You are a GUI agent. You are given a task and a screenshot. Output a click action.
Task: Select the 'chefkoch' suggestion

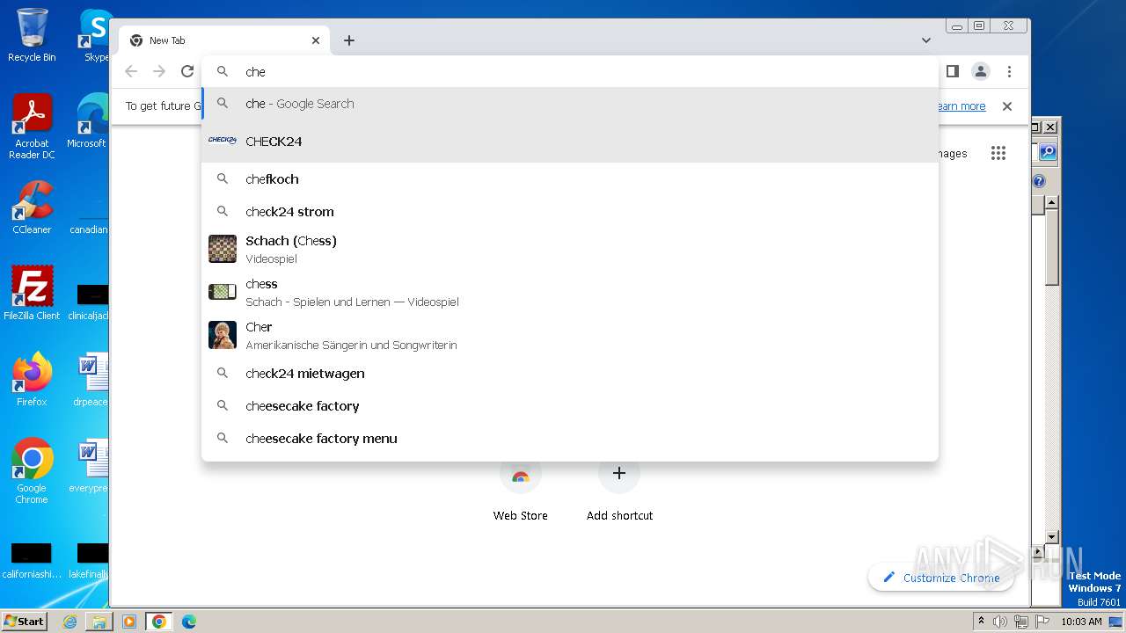(570, 179)
